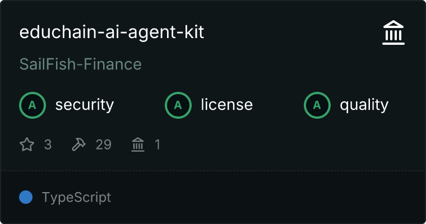
Task: Click the security grade A badge
Action: tap(32, 105)
